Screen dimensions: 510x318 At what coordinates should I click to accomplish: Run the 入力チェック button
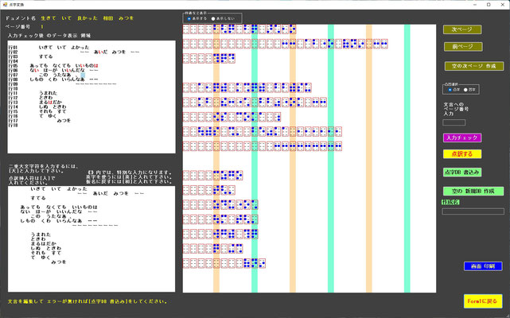click(462, 138)
